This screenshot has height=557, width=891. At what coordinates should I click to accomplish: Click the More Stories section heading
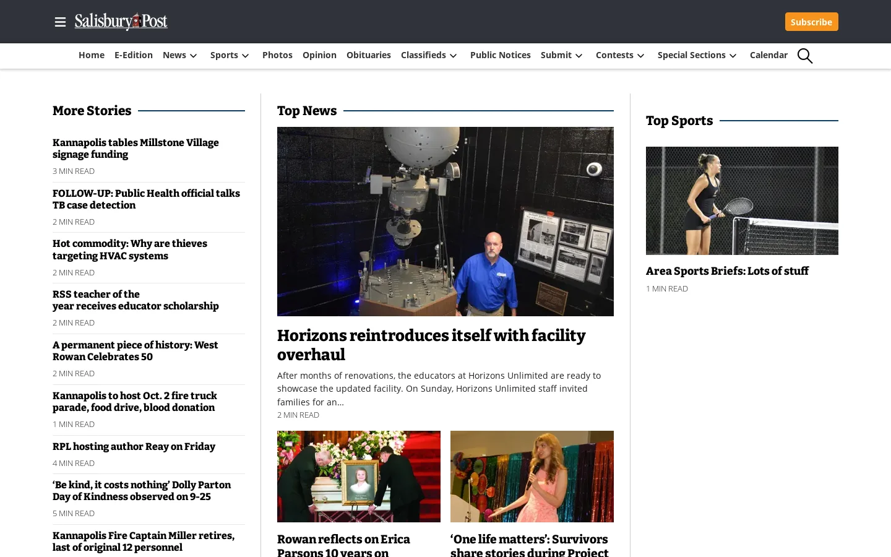(92, 111)
